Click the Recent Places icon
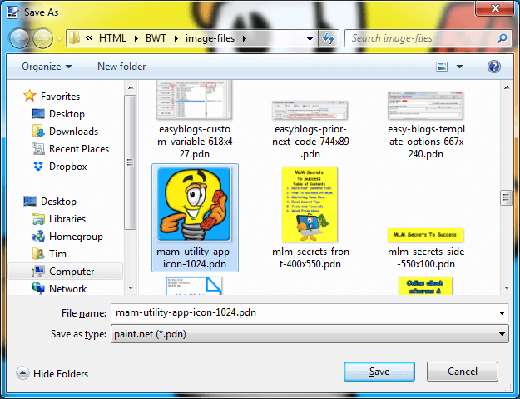The width and height of the screenshot is (520, 399). (38, 149)
